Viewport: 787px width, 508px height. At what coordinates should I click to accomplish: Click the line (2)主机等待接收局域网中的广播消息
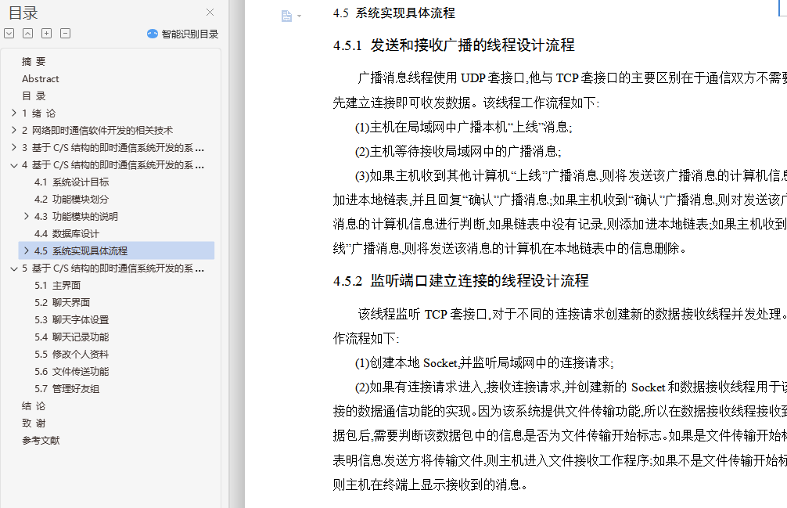coord(458,151)
